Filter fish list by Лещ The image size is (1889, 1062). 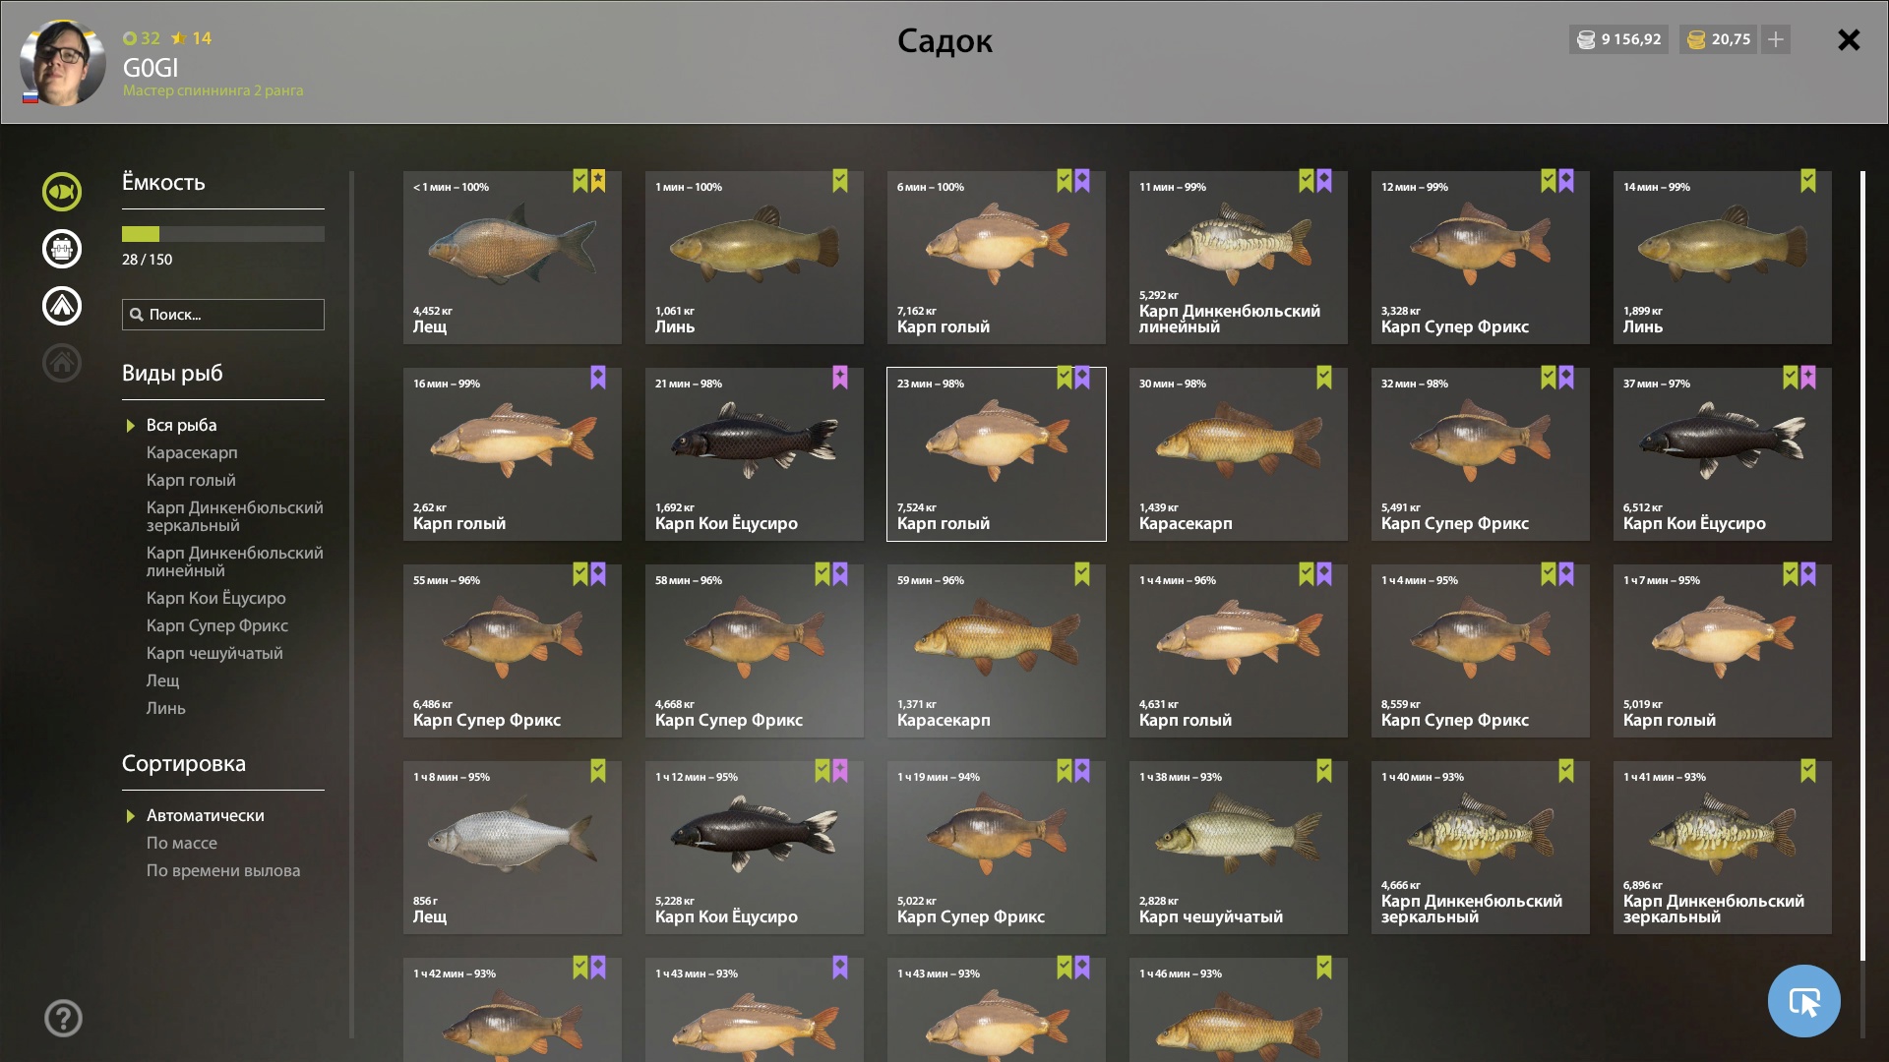(x=163, y=680)
